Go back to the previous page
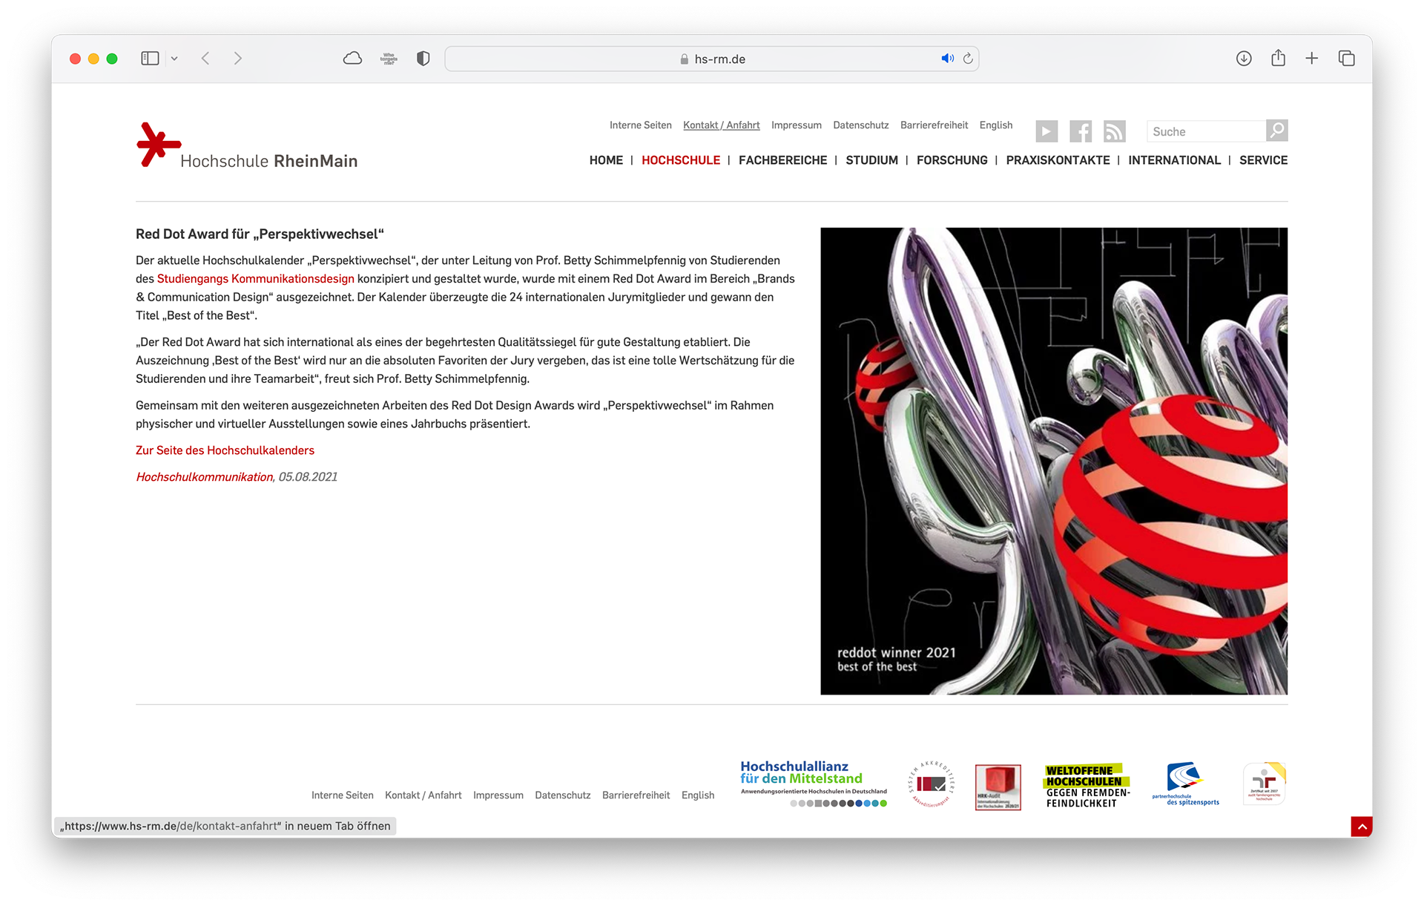 click(206, 58)
